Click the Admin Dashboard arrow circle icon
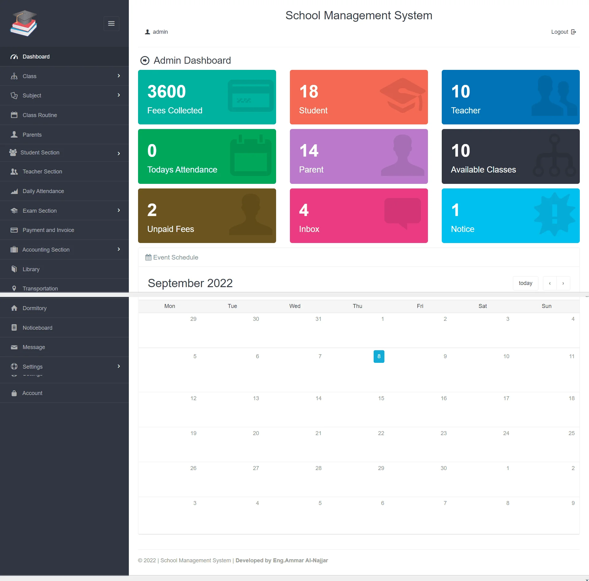 (x=145, y=61)
